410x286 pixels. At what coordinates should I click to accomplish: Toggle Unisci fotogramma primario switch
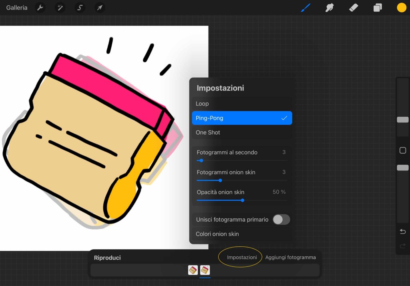point(281,219)
